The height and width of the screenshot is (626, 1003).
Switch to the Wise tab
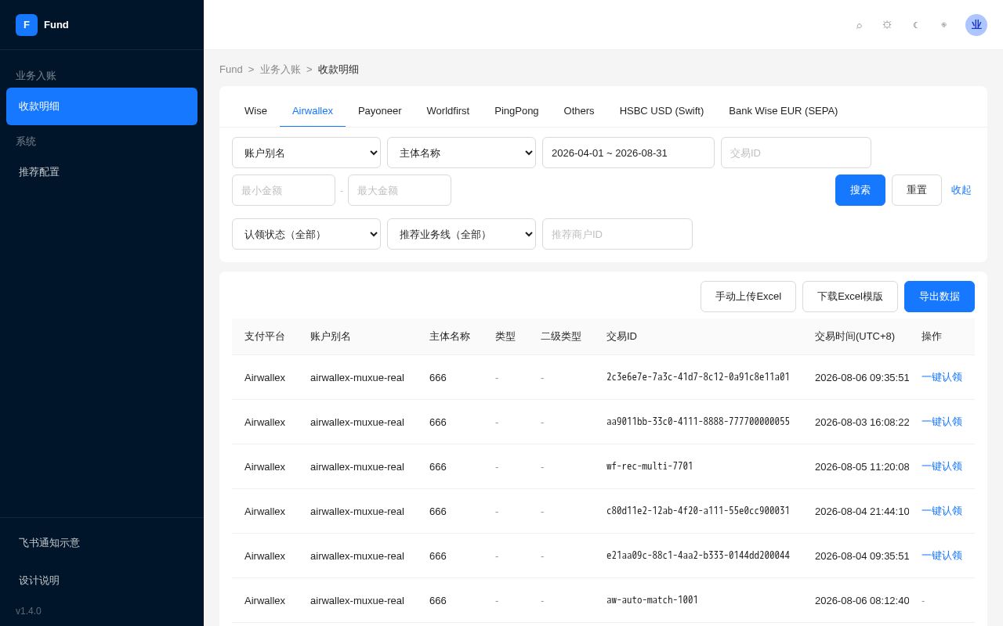click(x=255, y=111)
